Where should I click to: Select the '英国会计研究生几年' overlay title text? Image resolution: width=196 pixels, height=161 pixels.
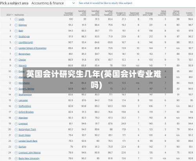[63, 74]
